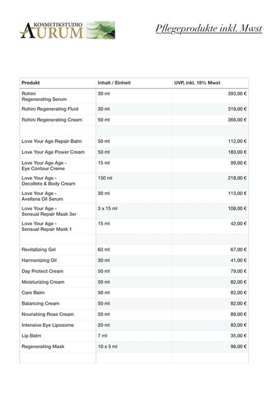The width and height of the screenshot is (271, 393).
Task: Select the 3 x 15 ml quantity
Action: [107, 209]
